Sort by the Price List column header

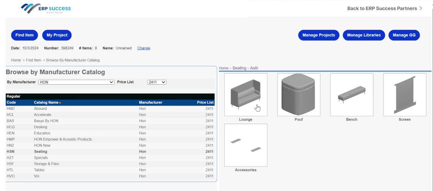[205, 103]
